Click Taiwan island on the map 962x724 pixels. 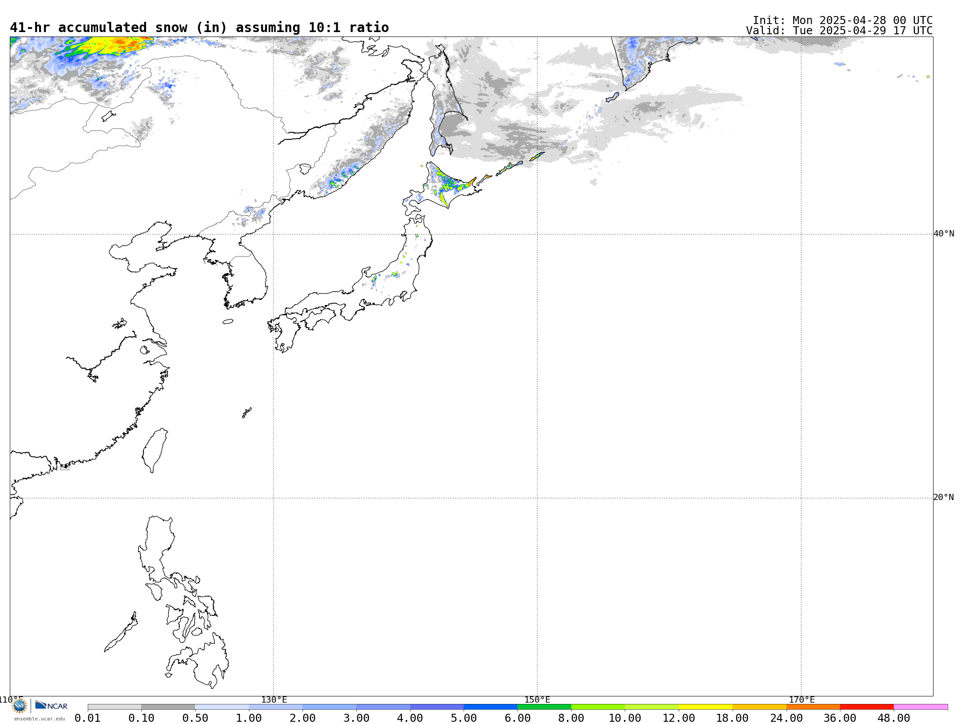click(155, 450)
